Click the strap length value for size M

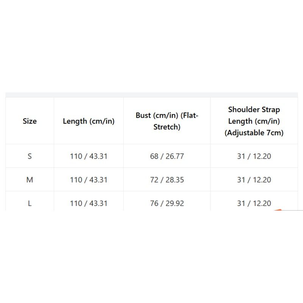tap(254, 180)
